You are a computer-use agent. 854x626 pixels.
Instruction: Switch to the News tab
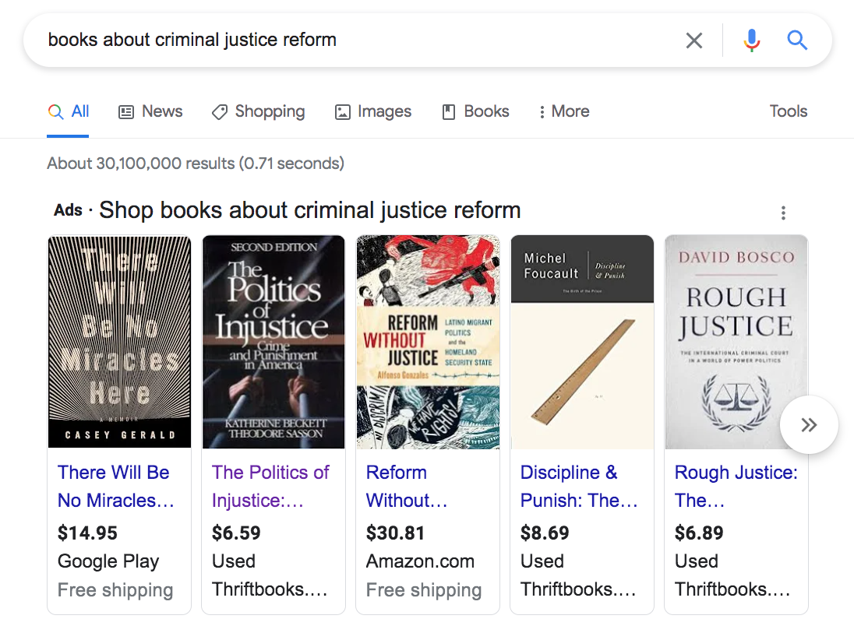pyautogui.click(x=150, y=111)
